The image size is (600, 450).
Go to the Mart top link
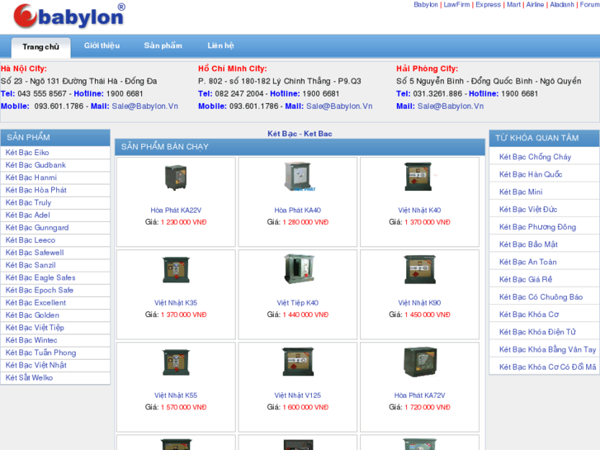tap(513, 5)
